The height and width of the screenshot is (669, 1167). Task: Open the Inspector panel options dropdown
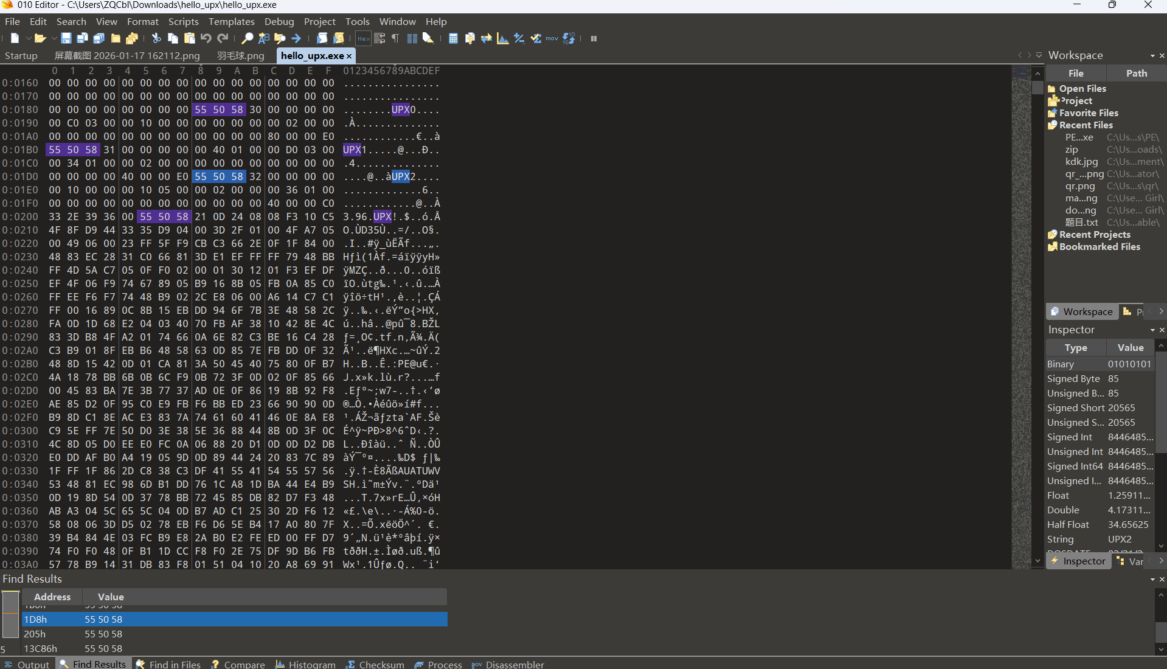[x=1152, y=330]
